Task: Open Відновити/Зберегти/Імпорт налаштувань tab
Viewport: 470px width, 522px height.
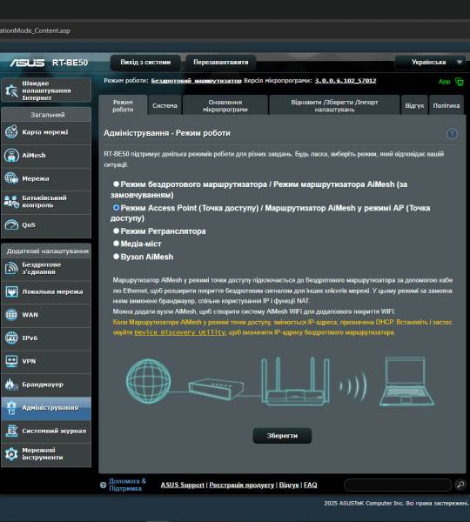Action: (x=334, y=105)
